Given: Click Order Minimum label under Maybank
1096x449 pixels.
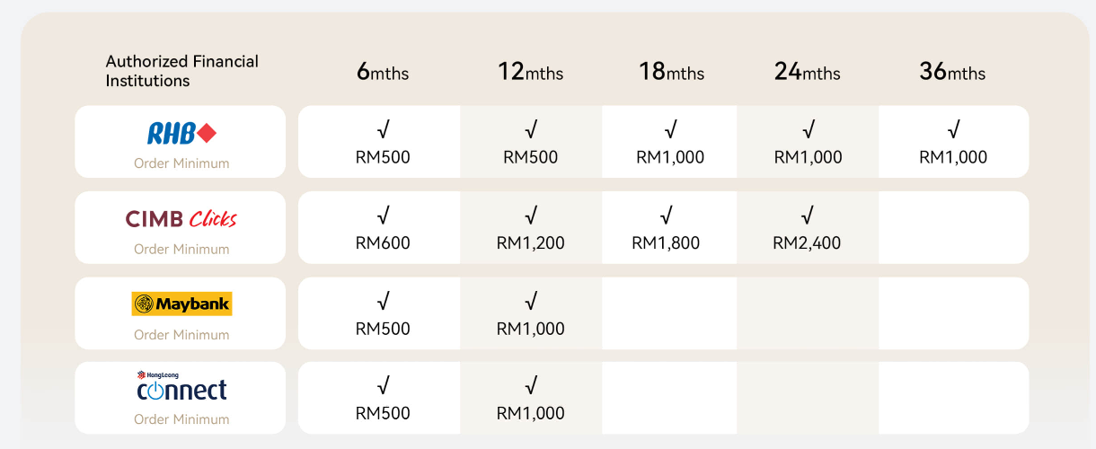Looking at the screenshot, I should (x=181, y=335).
